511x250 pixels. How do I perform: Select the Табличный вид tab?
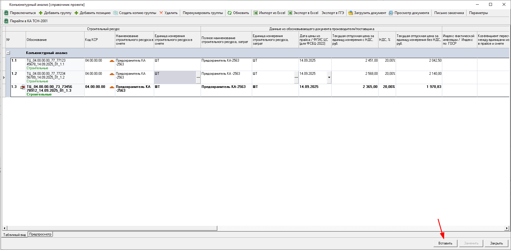(15, 235)
